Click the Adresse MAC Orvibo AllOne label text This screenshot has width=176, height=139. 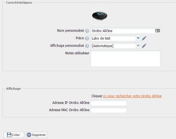coord(69,110)
